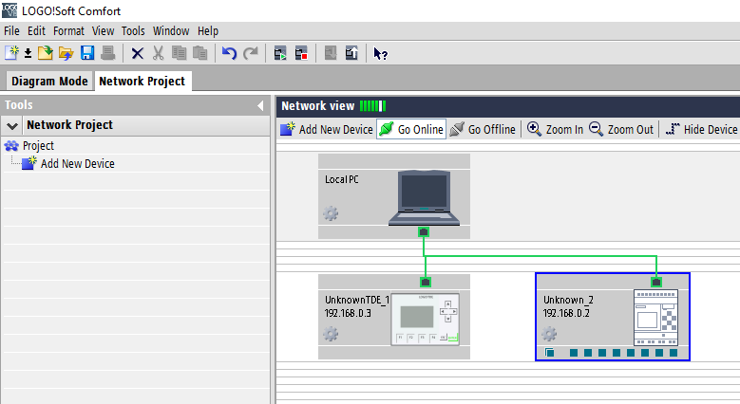Click the last connection square on Unknown_2

(674, 353)
